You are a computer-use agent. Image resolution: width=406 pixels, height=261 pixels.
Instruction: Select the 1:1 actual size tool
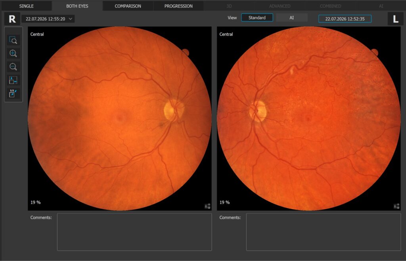point(13,93)
